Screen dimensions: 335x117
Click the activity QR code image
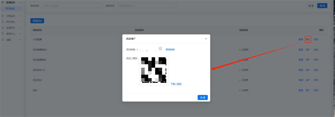pyautogui.click(x=154, y=70)
